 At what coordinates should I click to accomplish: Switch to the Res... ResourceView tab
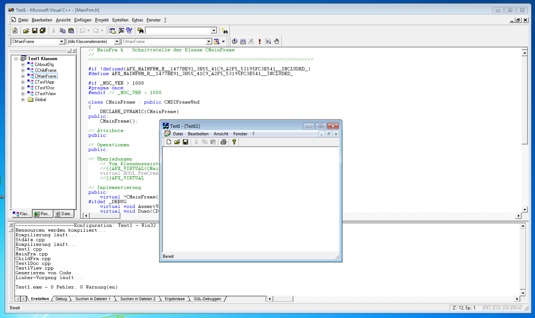point(43,214)
